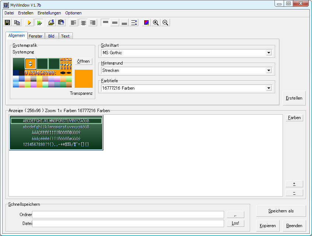Click the copy documents toolbar icon
Image resolution: width=312 pixels, height=236 pixels.
[17, 22]
